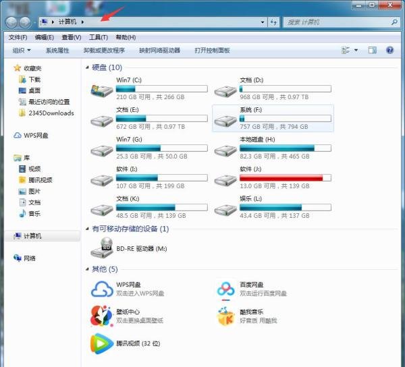Open the BD-RE 驱动器 (M:) icon
This screenshot has width=405, height=367.
(102, 248)
